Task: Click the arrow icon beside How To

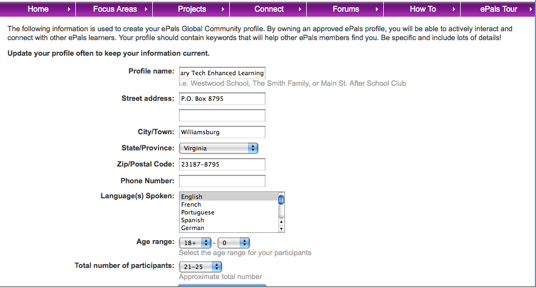Action: point(453,9)
